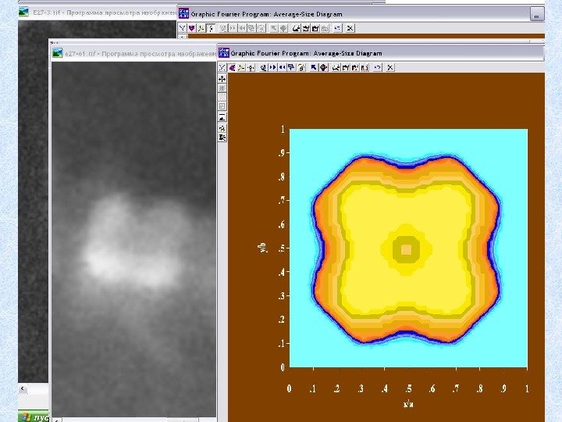Screen dimensions: 562x422
Task: Click program icon in front Fourier window title bar
Action: 224,53
